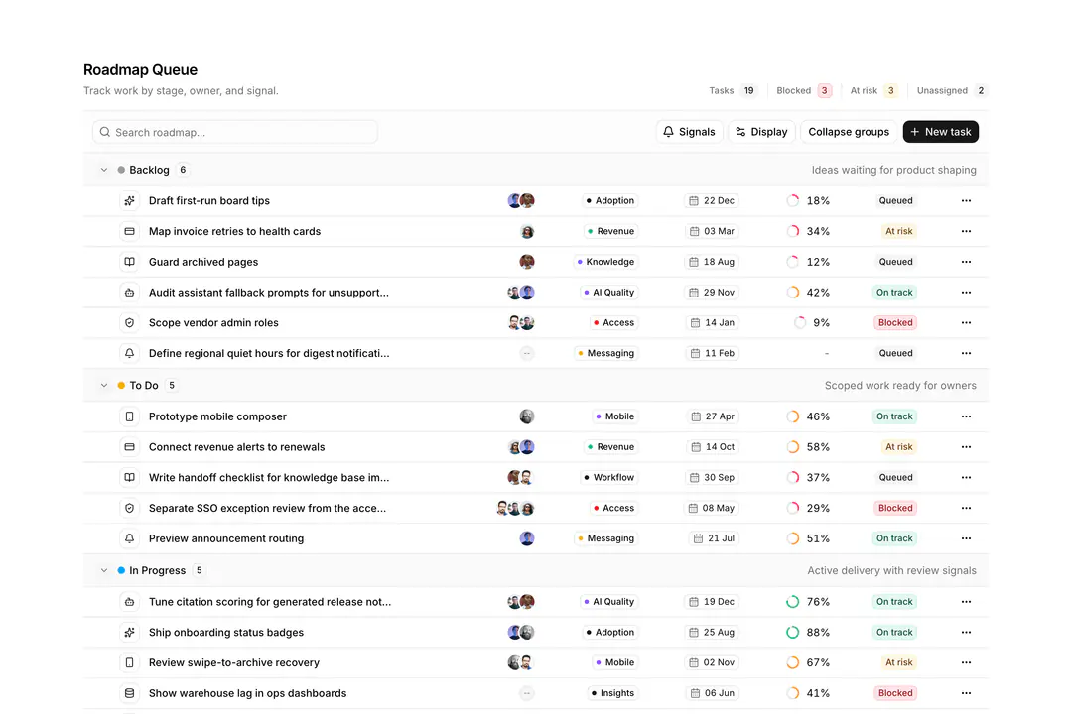Viewport: 1072px width, 714px height.
Task: Click the book icon beside Guard archived pages
Action: 129,262
